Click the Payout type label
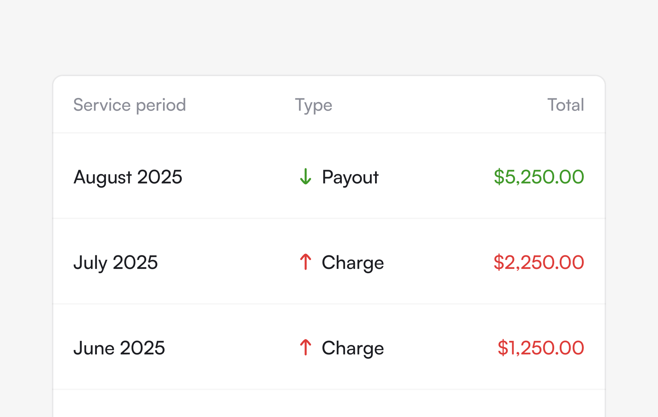 click(350, 177)
